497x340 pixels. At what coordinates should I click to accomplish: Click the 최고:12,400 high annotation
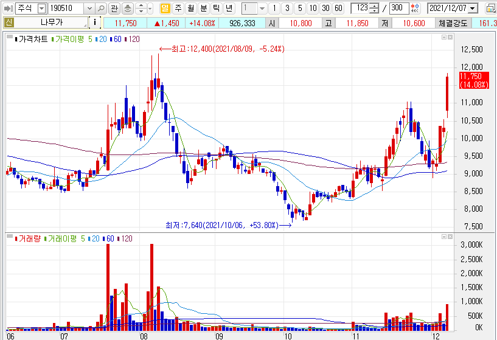point(221,49)
